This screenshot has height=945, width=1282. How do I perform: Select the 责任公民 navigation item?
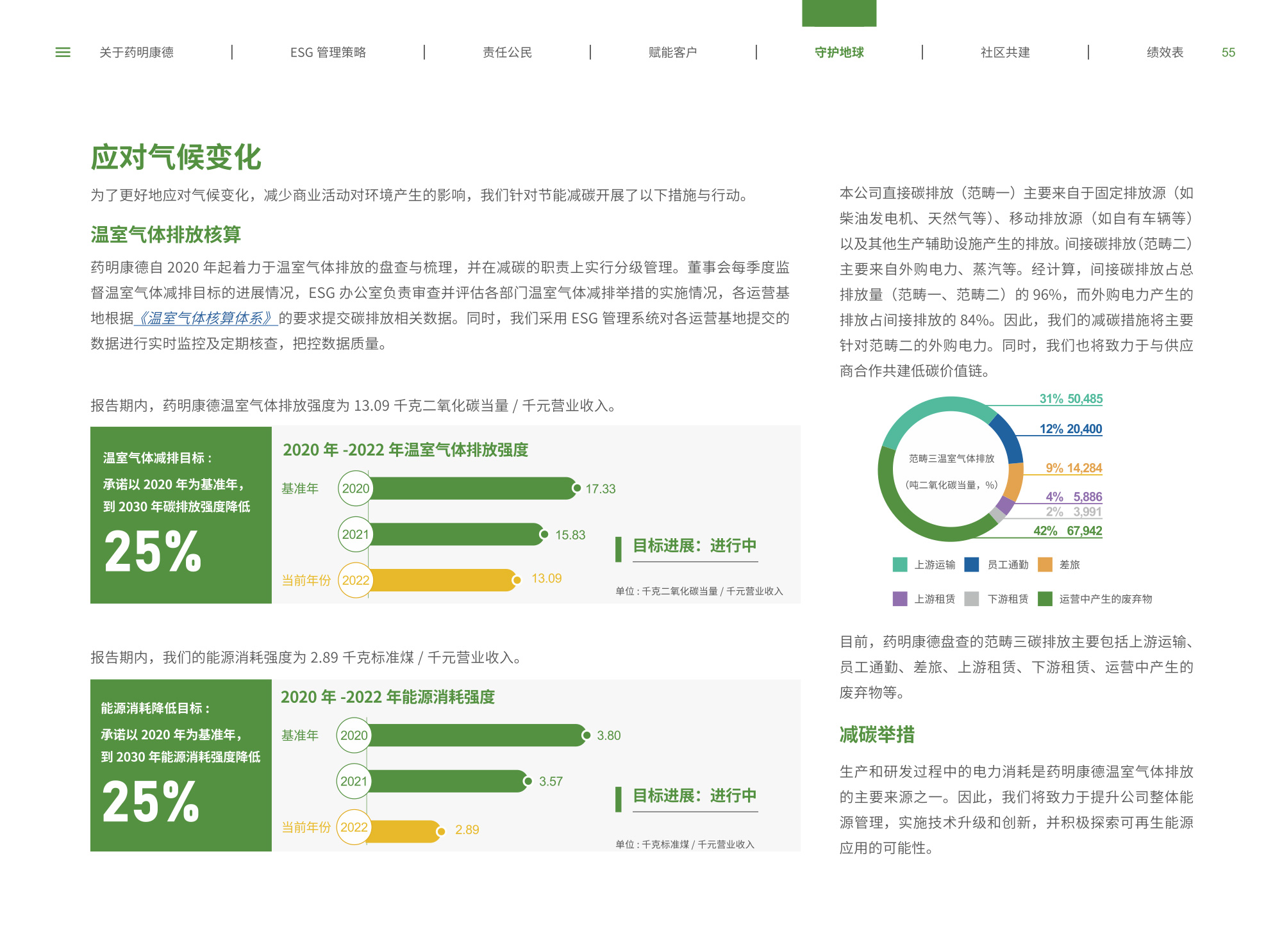point(507,53)
